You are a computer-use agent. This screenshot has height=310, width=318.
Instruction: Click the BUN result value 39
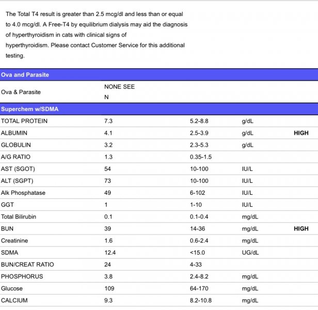point(108,228)
